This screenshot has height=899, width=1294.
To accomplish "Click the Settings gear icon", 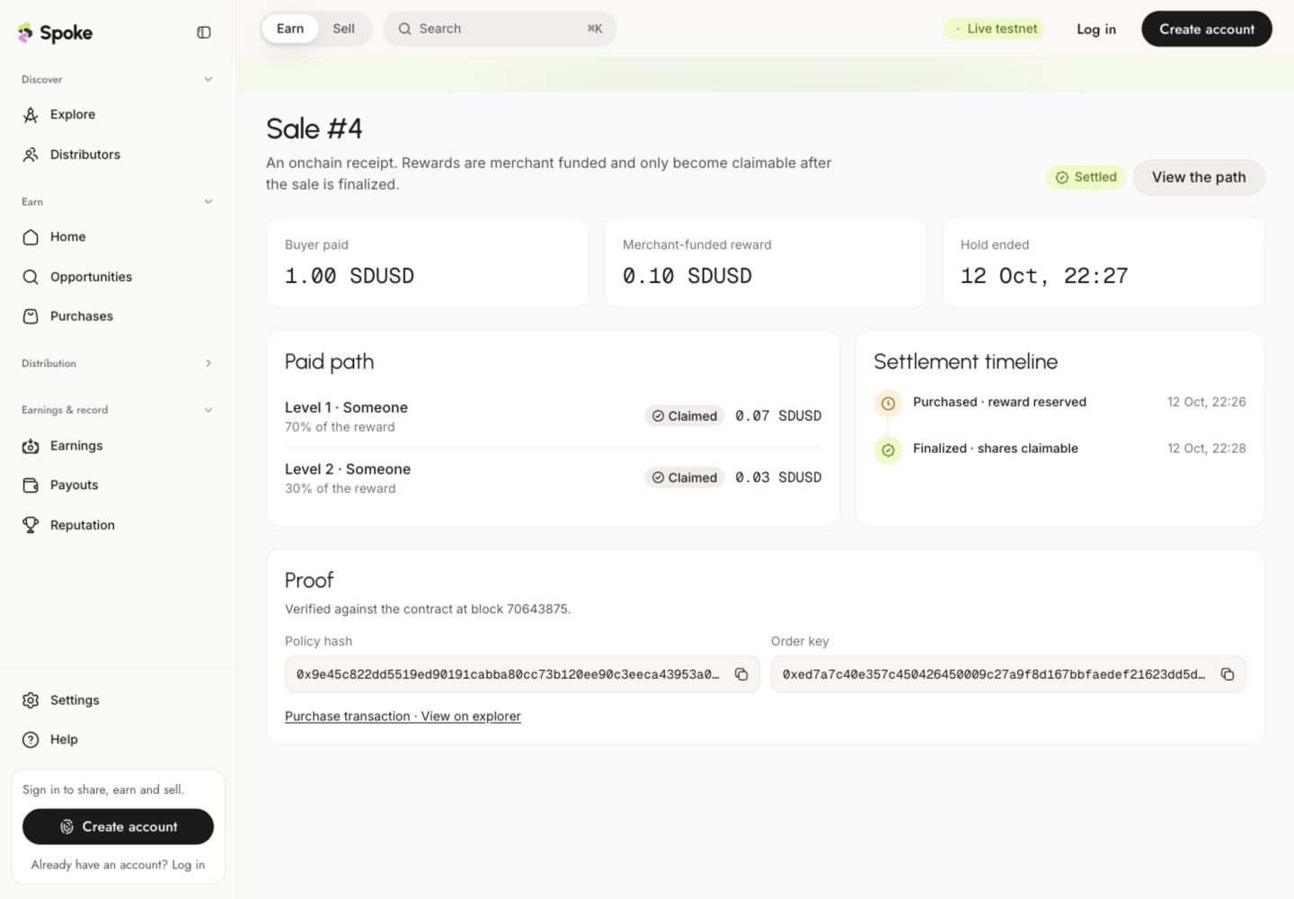I will 31,700.
